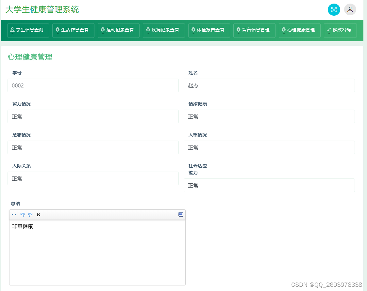Click the redo arrow in the summary editor
Viewport: 367px width, 291px height.
point(30,214)
